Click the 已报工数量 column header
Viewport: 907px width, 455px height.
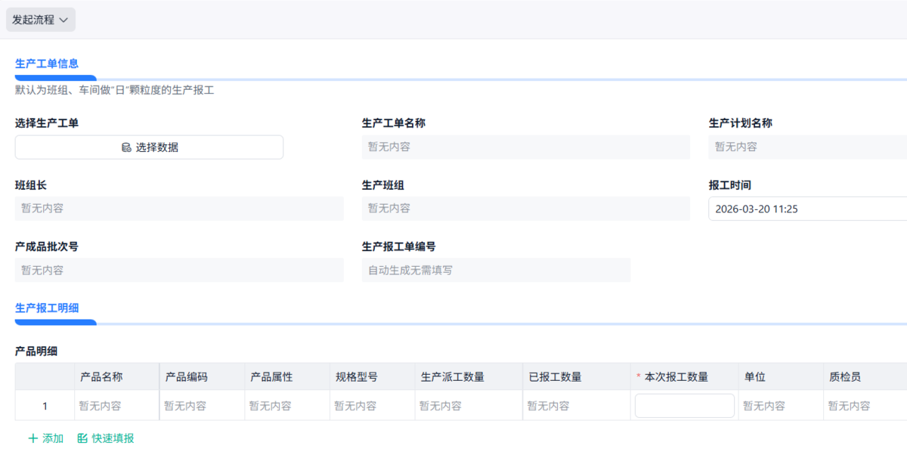pos(556,377)
